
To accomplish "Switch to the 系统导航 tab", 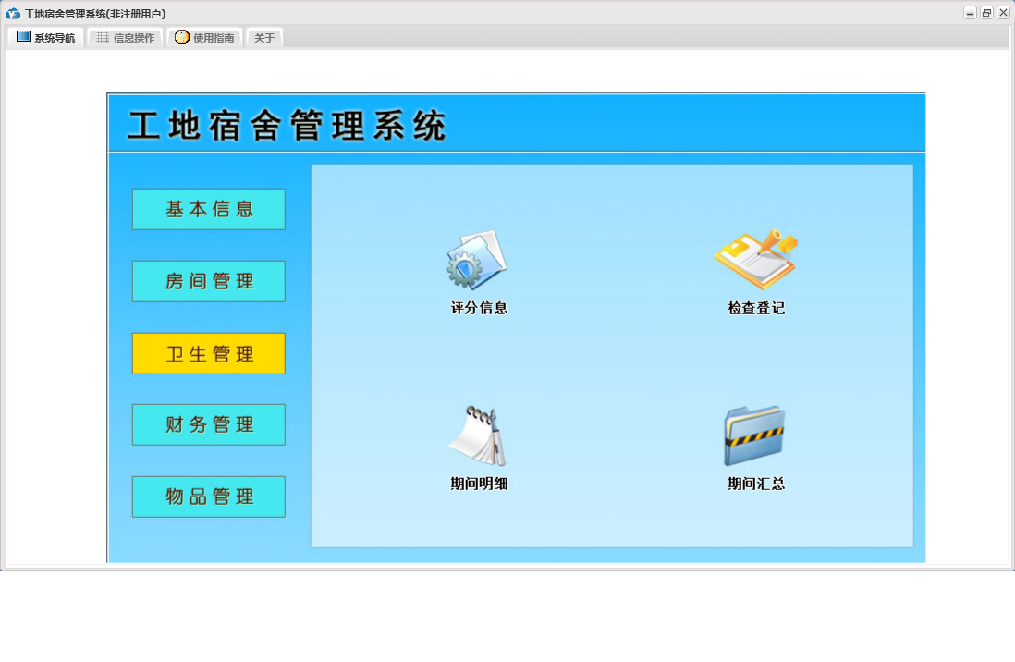I will 45,38.
